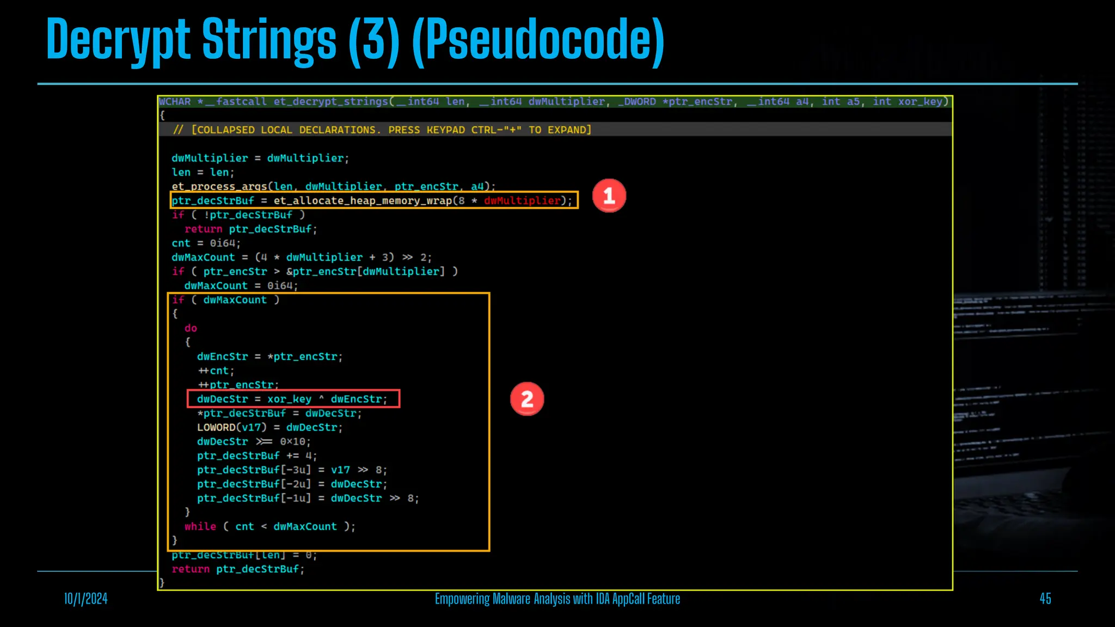Click line 'dwDecStr = xor_key ^ dwEncStr;'
Image resolution: width=1115 pixels, height=627 pixels.
pyautogui.click(x=292, y=399)
